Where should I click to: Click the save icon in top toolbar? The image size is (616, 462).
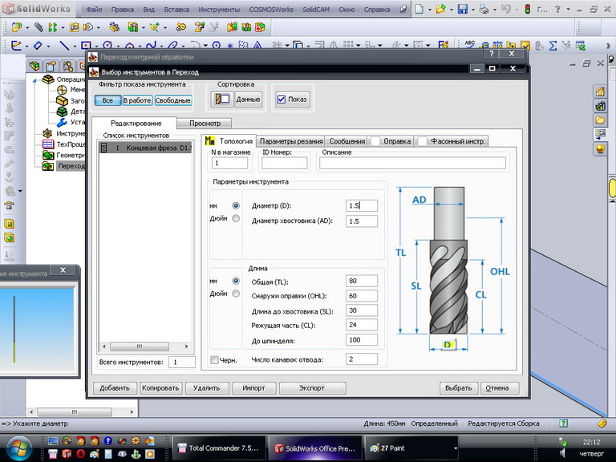(463, 10)
